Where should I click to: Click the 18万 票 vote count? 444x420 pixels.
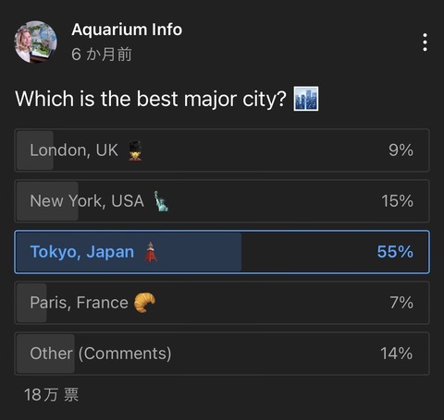point(52,394)
